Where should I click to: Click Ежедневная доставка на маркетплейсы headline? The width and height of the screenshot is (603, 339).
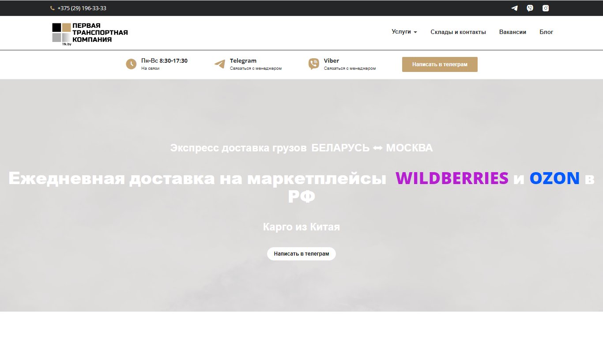(197, 178)
